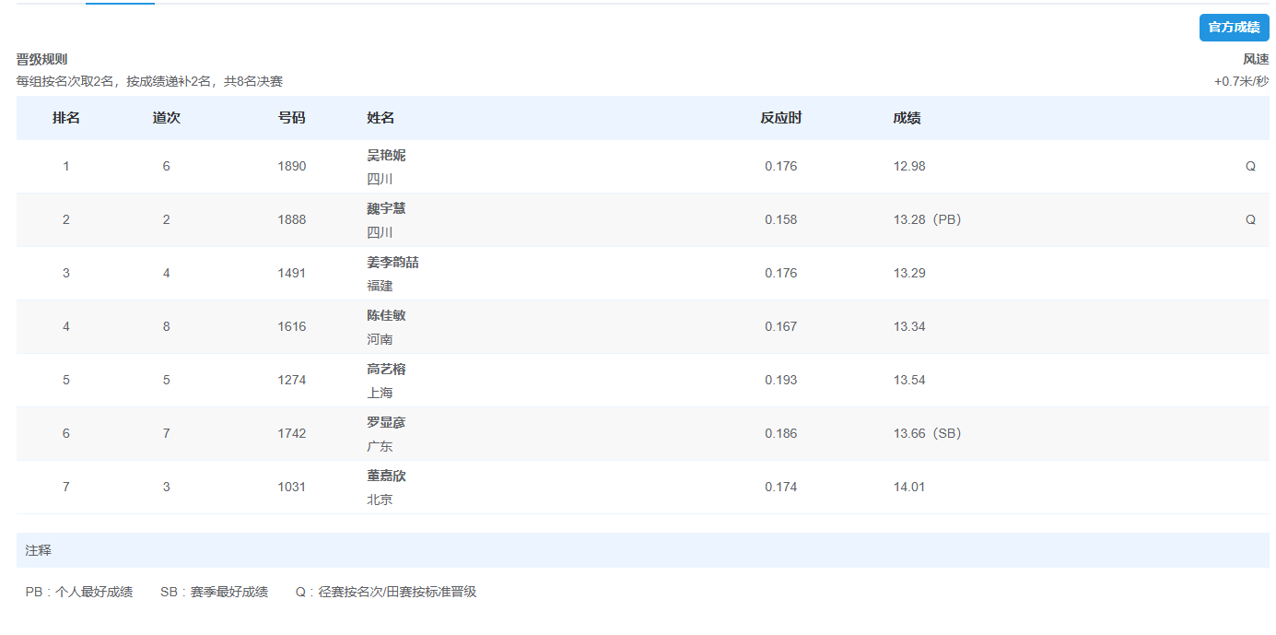The image size is (1276, 635).
Task: Click on athlete name 魏宇慧
Action: [x=386, y=208]
